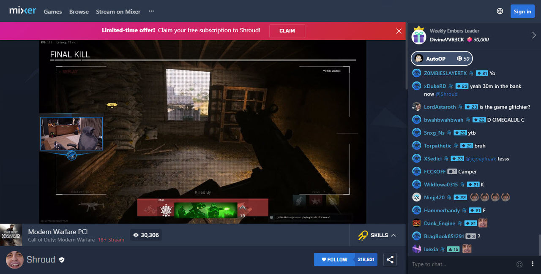Click the level 15 badge beside Ixexia
Viewport: 541px width, 274px height.
pyautogui.click(x=453, y=250)
